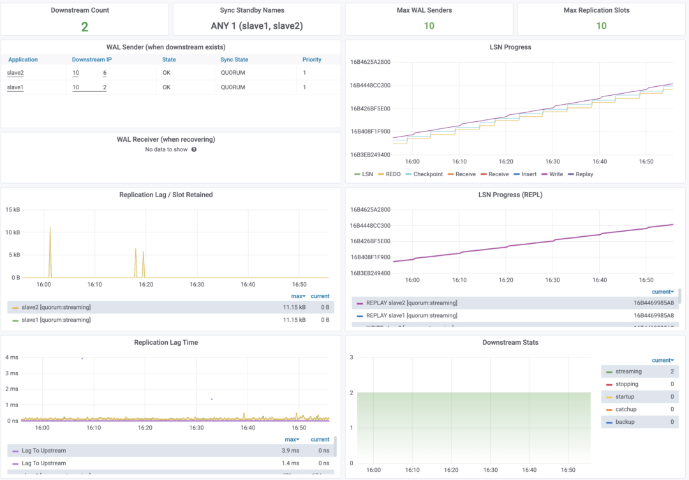Screen dimensions: 689x480
Task: Click the blue backup legend marker
Action: pyautogui.click(x=609, y=422)
